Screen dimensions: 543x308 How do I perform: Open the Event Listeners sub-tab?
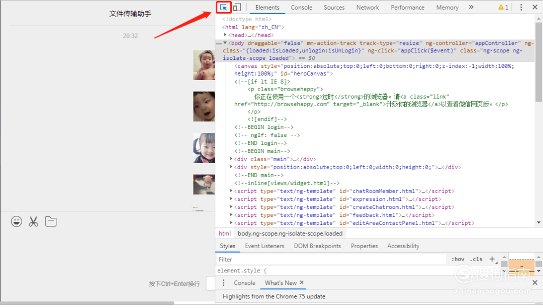click(x=264, y=246)
